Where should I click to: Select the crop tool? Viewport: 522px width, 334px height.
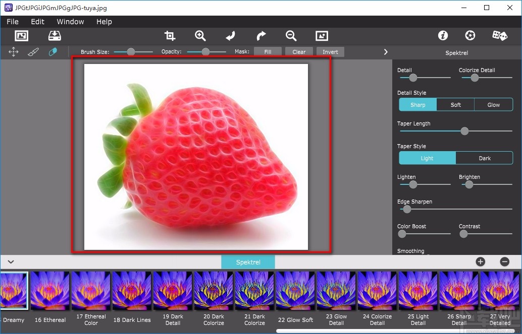point(170,36)
